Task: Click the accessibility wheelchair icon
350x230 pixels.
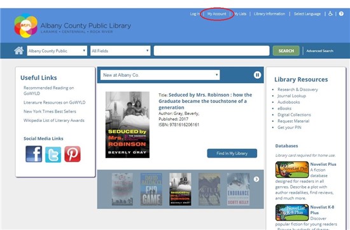Action: pos(330,14)
